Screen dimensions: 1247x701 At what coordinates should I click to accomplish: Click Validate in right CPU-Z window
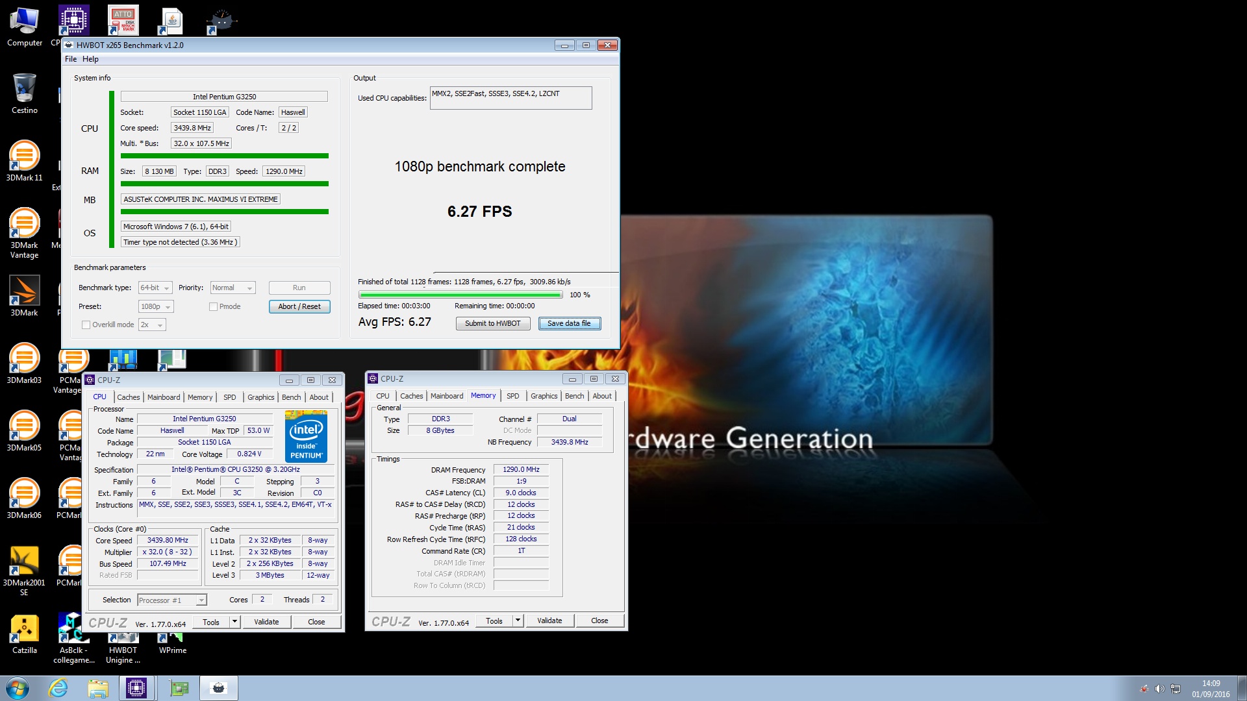tap(549, 621)
